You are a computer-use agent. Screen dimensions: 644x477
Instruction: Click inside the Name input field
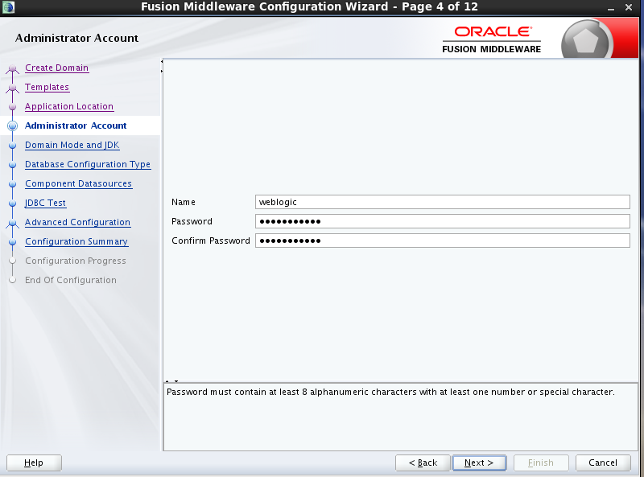[x=443, y=202]
